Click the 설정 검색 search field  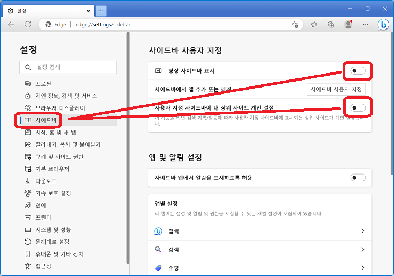68,67
